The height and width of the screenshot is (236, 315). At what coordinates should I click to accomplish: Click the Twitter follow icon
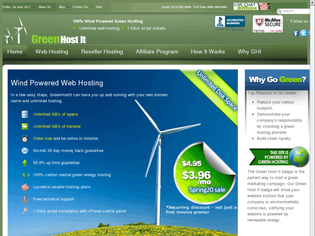[303, 33]
